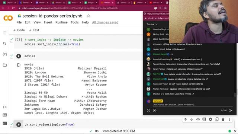Click the browser address bar URL

click(x=70, y=8)
